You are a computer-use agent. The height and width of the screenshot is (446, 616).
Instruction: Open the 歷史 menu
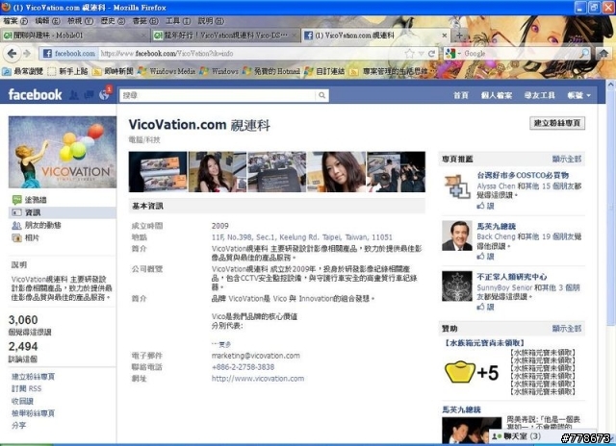113,21
